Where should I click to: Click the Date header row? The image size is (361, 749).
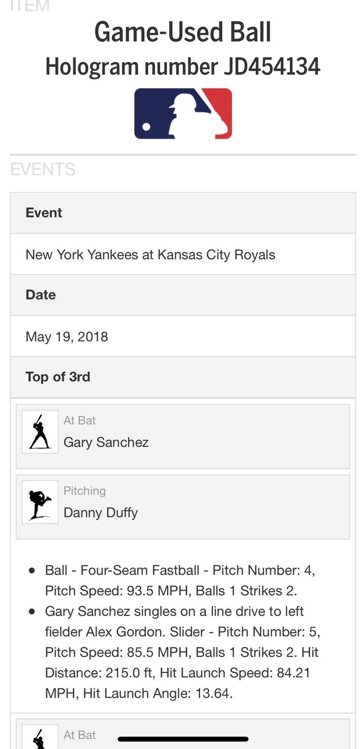(183, 295)
